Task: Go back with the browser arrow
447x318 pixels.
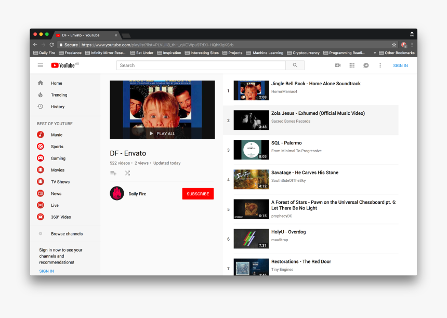Action: click(x=35, y=45)
